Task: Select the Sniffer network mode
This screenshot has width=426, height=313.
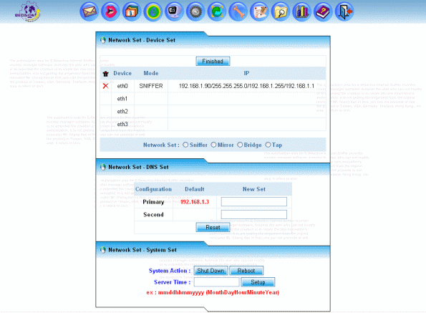Action: pyautogui.click(x=185, y=145)
